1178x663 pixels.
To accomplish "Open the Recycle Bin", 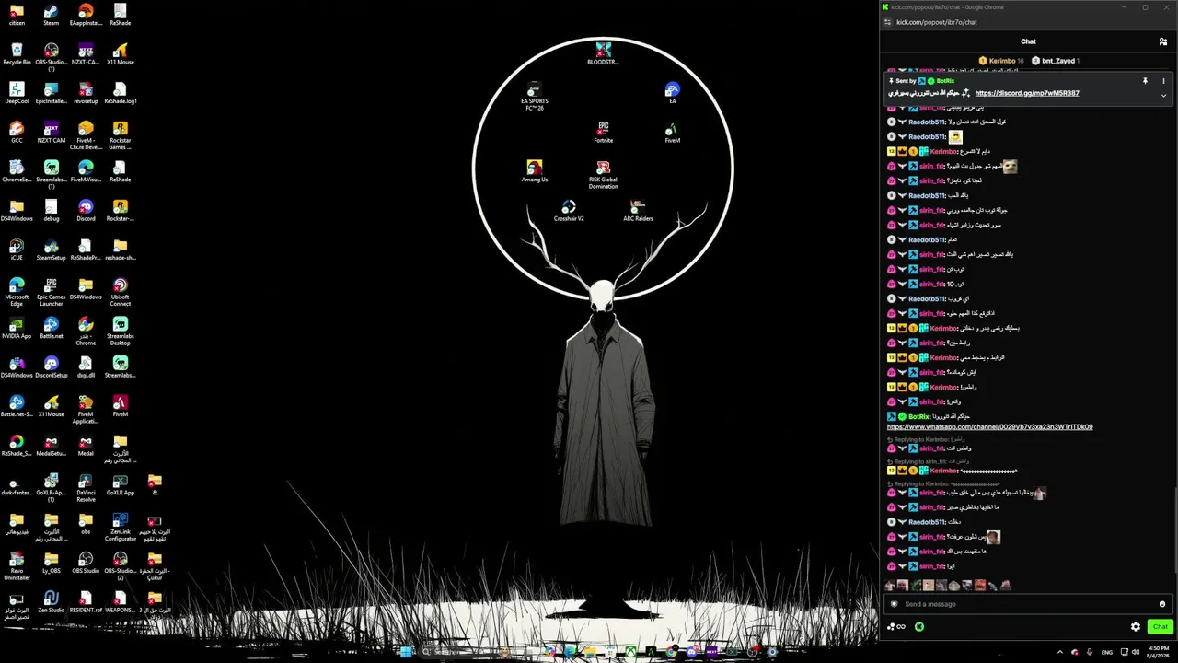I will pyautogui.click(x=17, y=54).
